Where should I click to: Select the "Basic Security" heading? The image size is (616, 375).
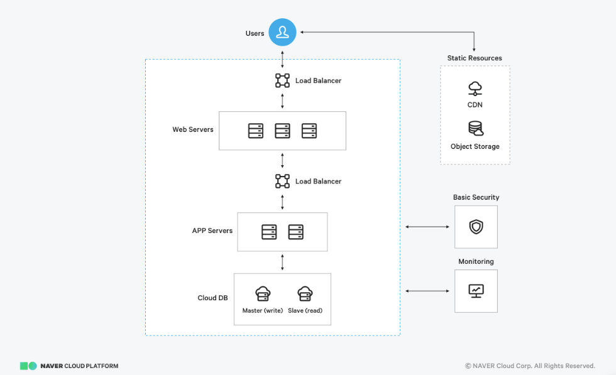point(476,197)
